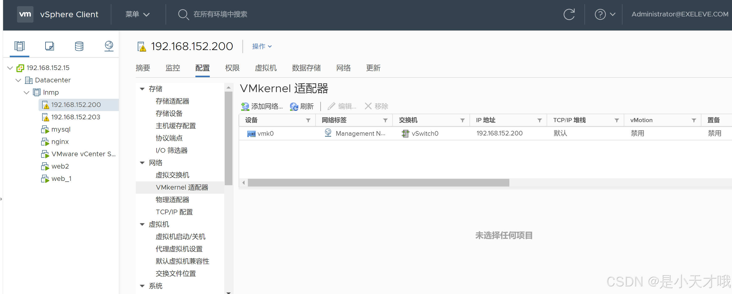Open the filter funnel on vMotion column
Image resolution: width=732 pixels, height=294 pixels.
(x=694, y=120)
